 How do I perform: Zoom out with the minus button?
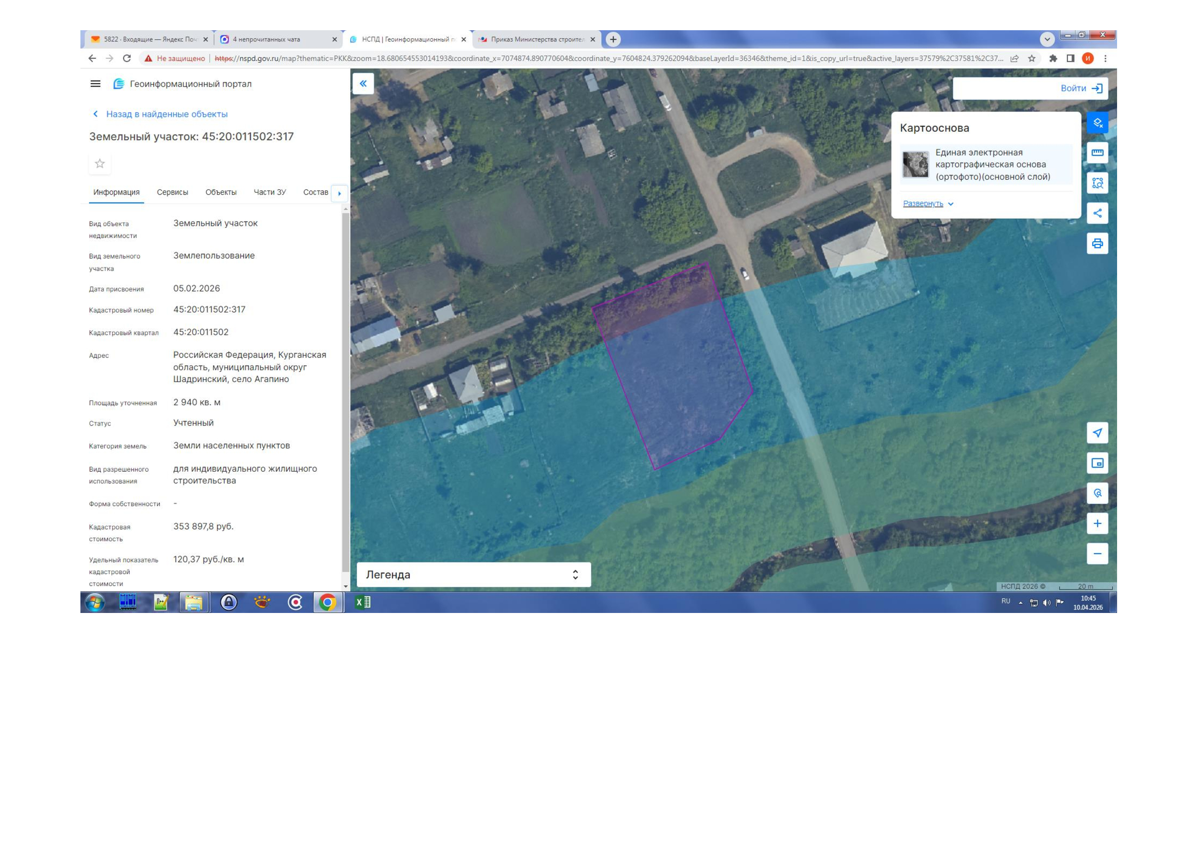coord(1097,554)
